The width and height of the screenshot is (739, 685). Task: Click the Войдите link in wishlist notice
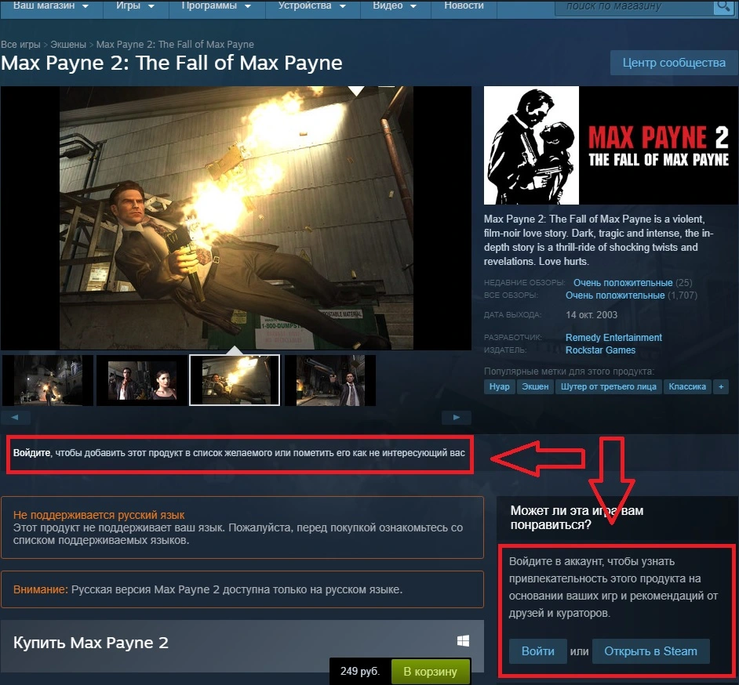[x=31, y=453]
